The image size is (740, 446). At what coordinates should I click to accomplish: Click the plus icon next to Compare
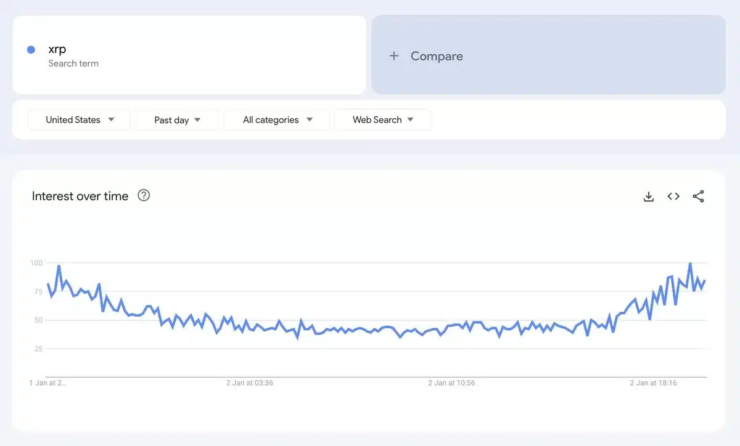click(394, 55)
